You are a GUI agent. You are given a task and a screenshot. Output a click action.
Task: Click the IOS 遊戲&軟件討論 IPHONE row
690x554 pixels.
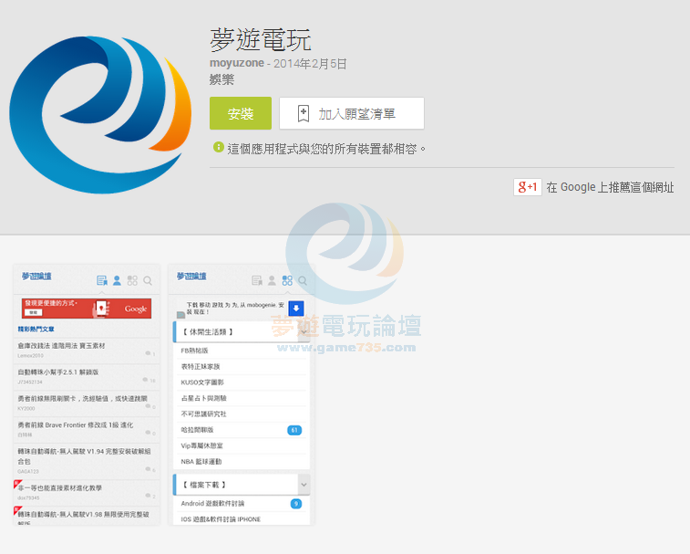pos(242,518)
